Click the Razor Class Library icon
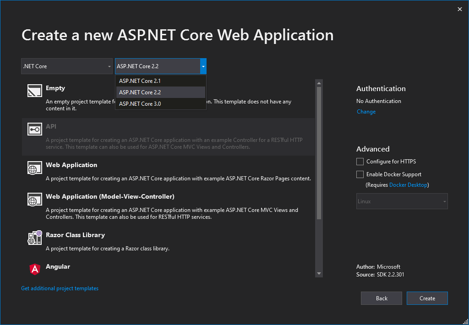This screenshot has height=325, width=469. [35, 238]
